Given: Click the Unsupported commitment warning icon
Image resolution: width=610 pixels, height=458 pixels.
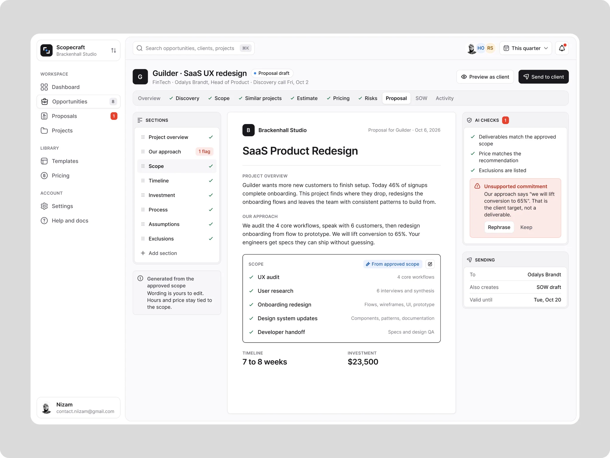Looking at the screenshot, I should 477,186.
